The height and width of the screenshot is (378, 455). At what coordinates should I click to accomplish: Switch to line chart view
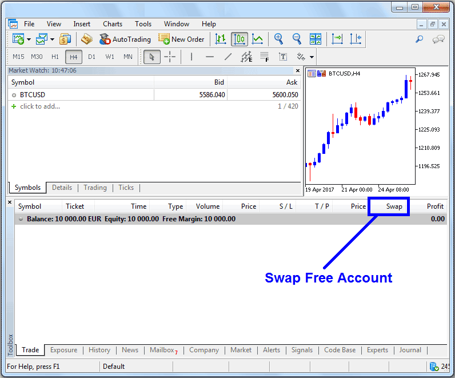pos(257,39)
